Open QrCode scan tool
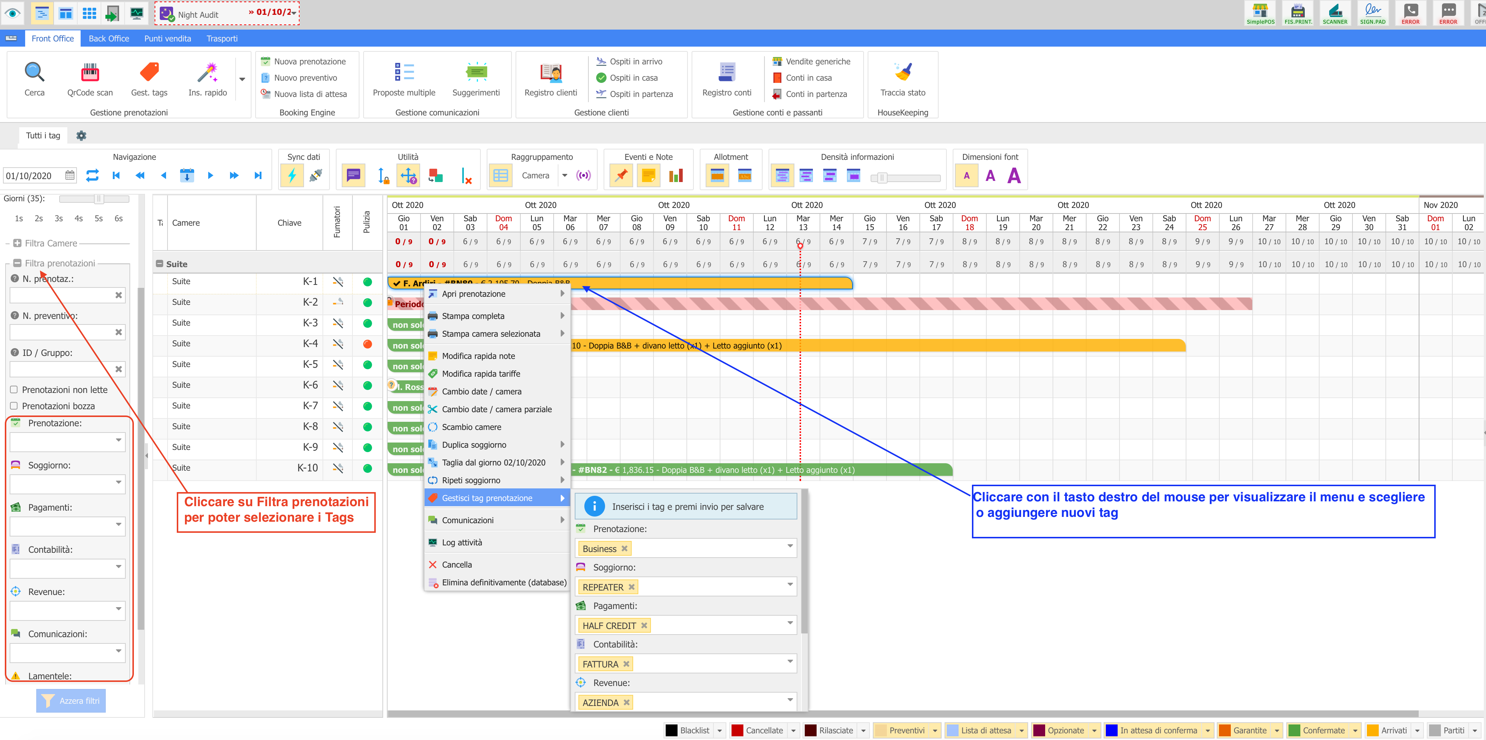 pos(90,72)
